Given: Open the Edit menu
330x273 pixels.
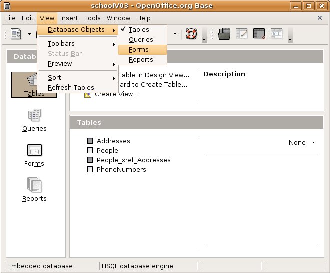Looking at the screenshot, I should pos(27,18).
